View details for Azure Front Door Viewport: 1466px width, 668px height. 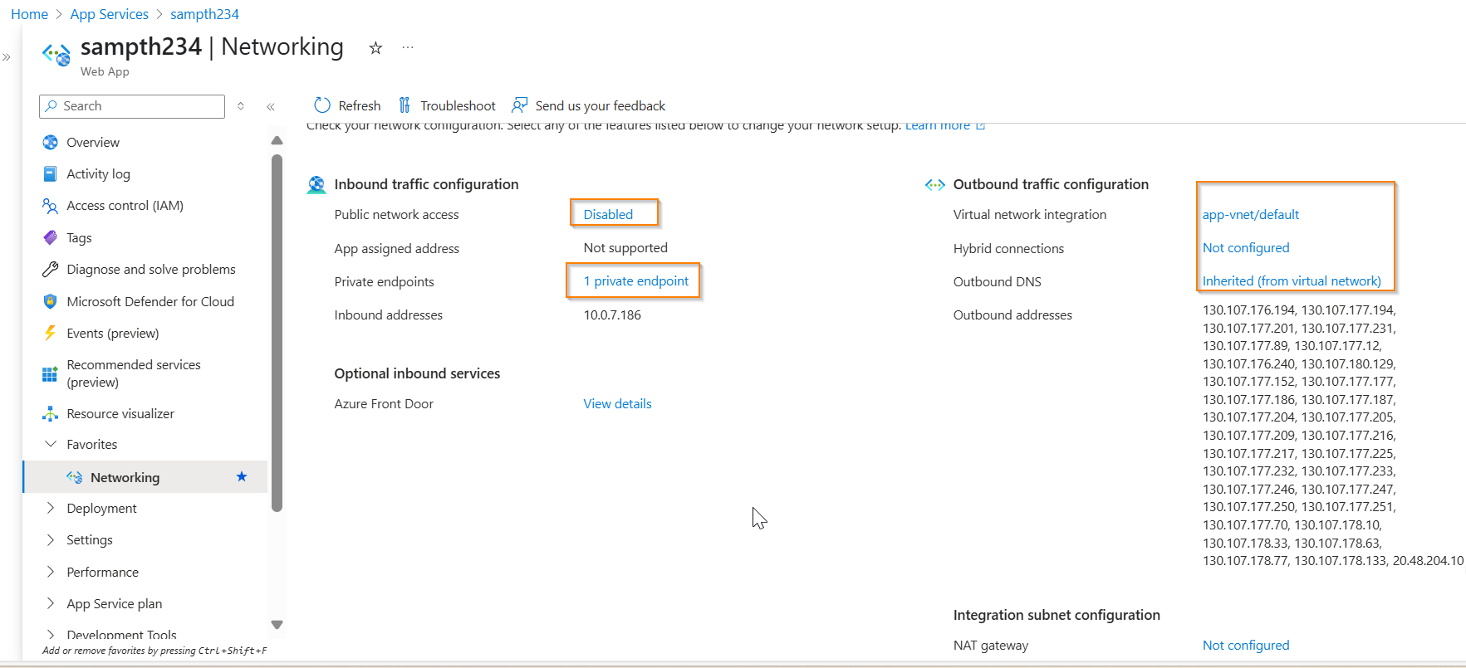(616, 403)
